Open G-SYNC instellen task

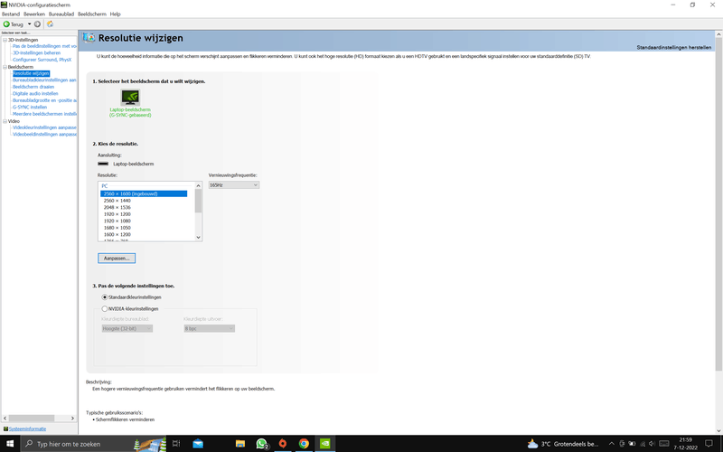coord(30,107)
